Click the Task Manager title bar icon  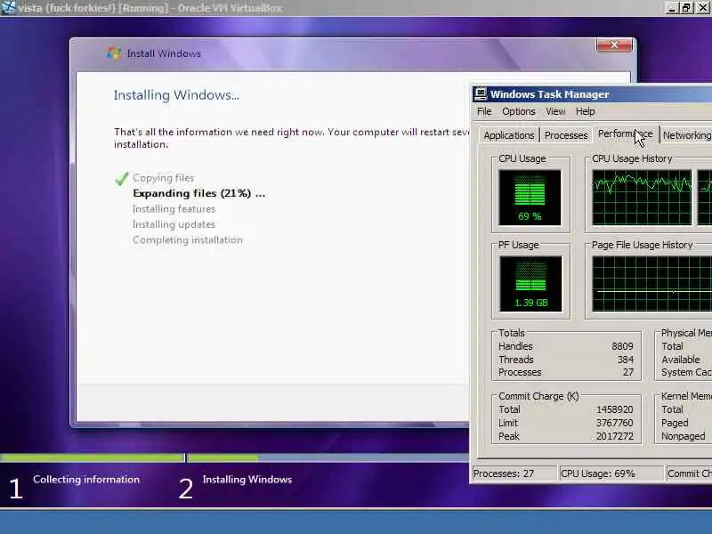pyautogui.click(x=481, y=94)
